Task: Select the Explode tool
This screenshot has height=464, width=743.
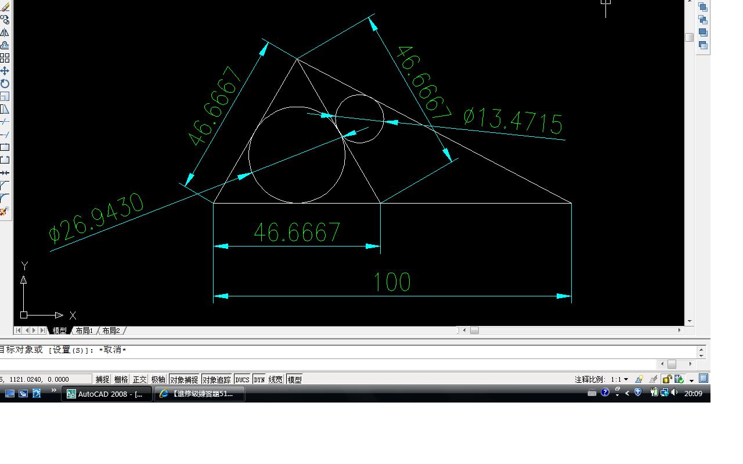Action: coord(5,211)
